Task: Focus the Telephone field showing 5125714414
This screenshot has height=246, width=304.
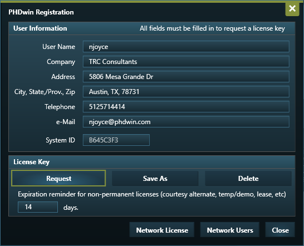Action: point(186,107)
